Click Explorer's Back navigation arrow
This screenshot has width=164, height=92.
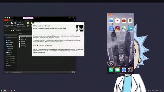point(5,31)
